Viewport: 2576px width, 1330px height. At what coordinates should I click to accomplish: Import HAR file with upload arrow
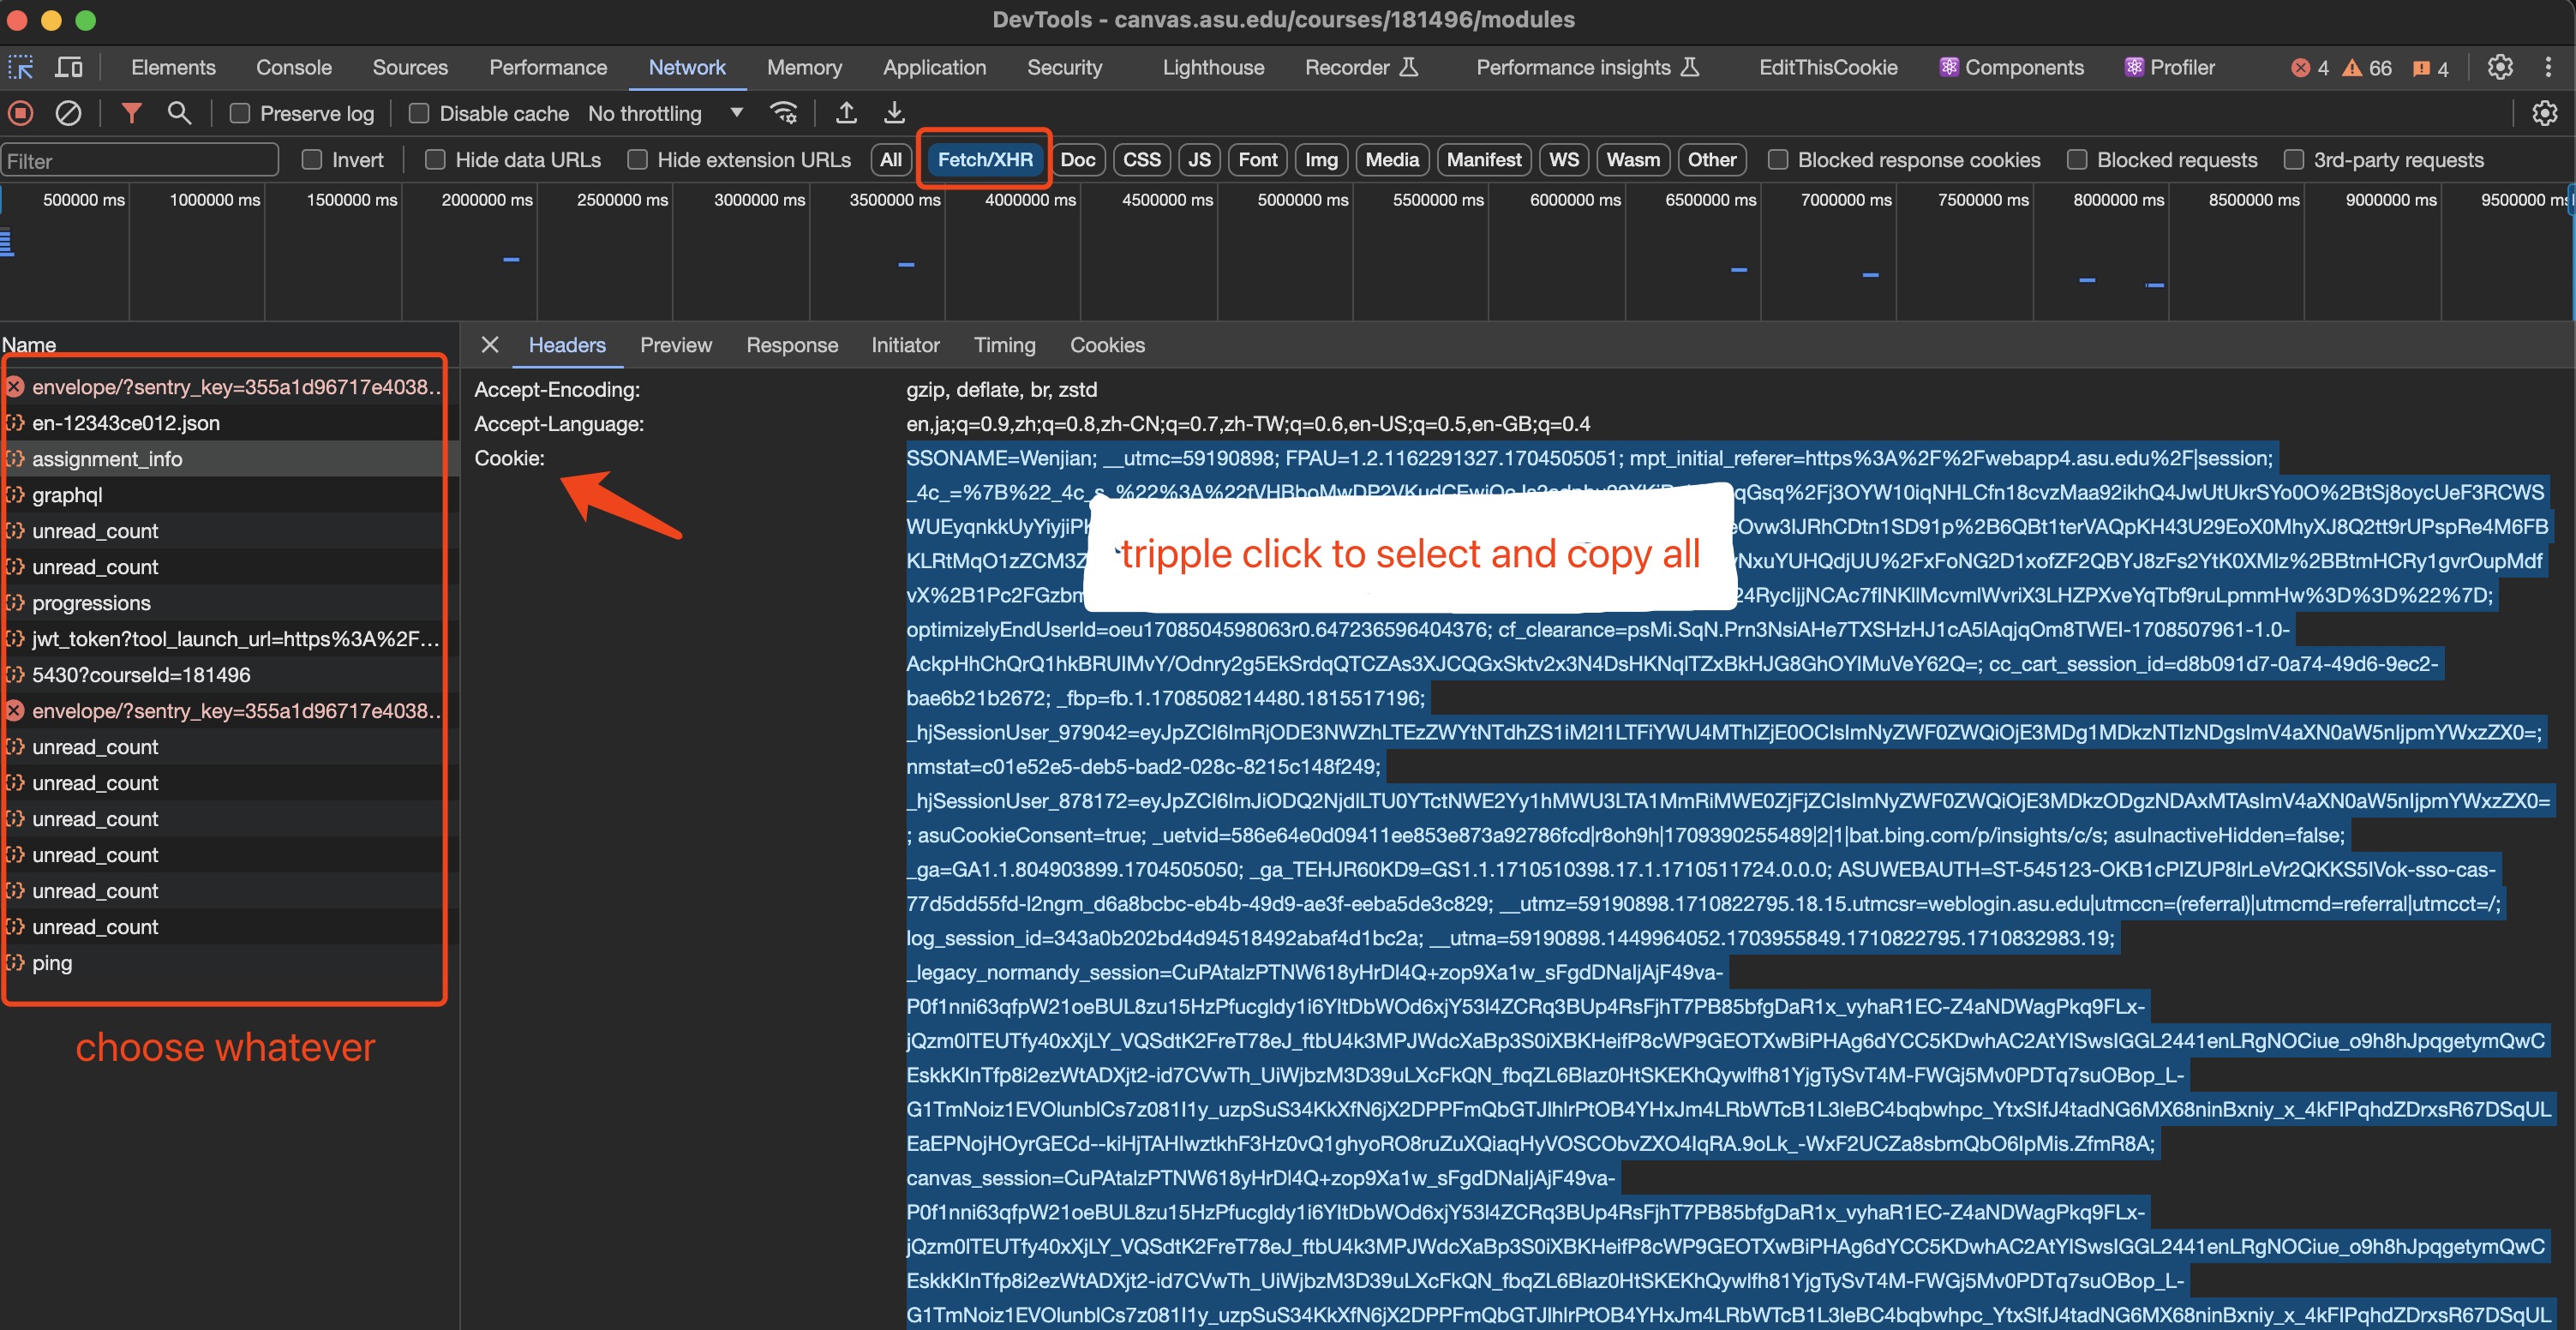846,113
